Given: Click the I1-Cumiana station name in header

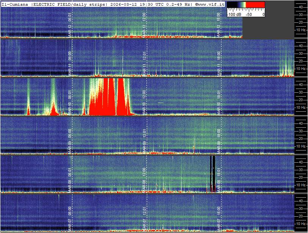Looking at the screenshot, I should pyautogui.click(x=15, y=4).
